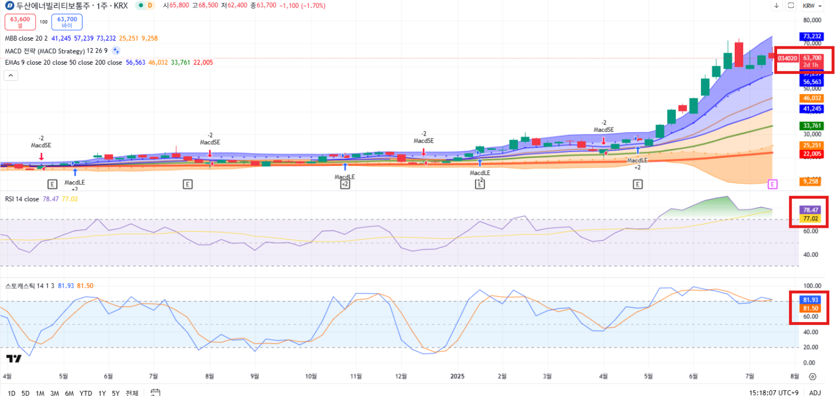The image size is (835, 396).
Task: Open fullscreen with the frame icon
Action: tap(791, 6)
